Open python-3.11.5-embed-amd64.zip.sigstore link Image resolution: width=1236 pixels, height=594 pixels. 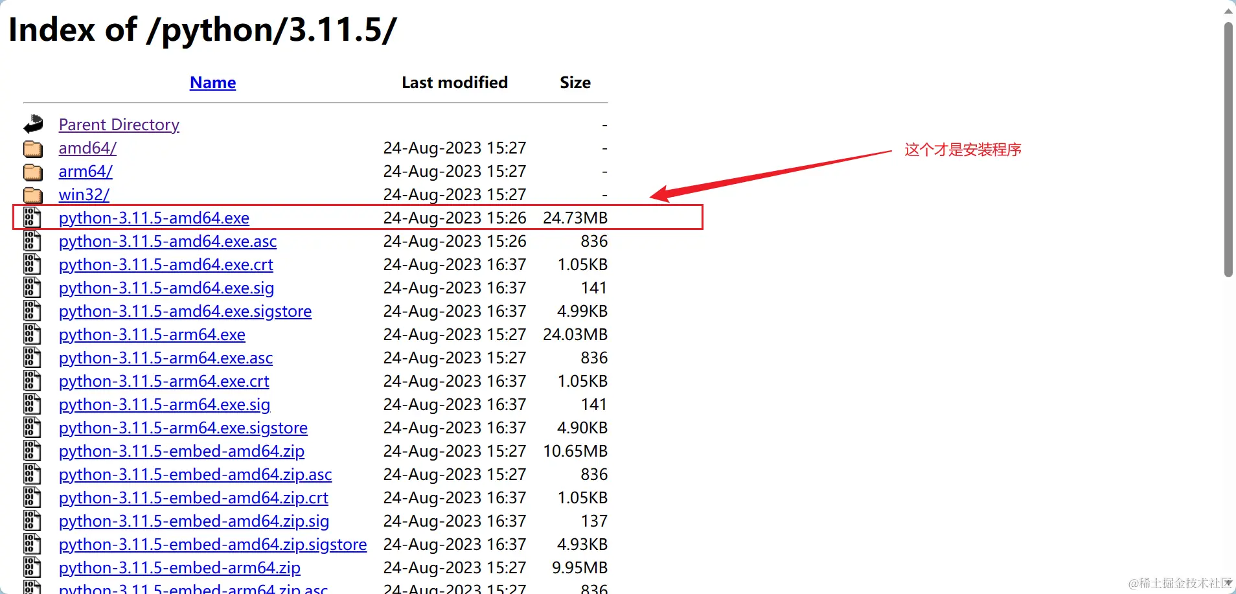(212, 544)
